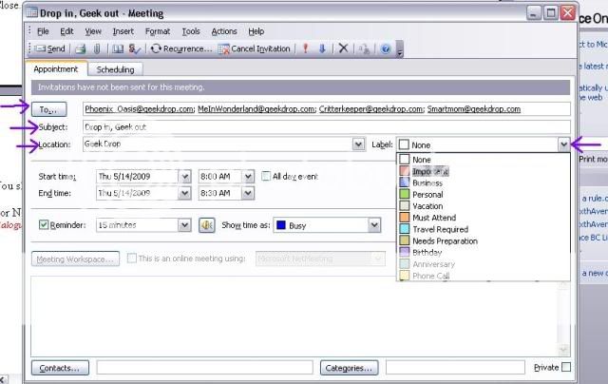Screen dimensions: 608x384
Task: Click the Send button in toolbar
Action: pyautogui.click(x=50, y=48)
